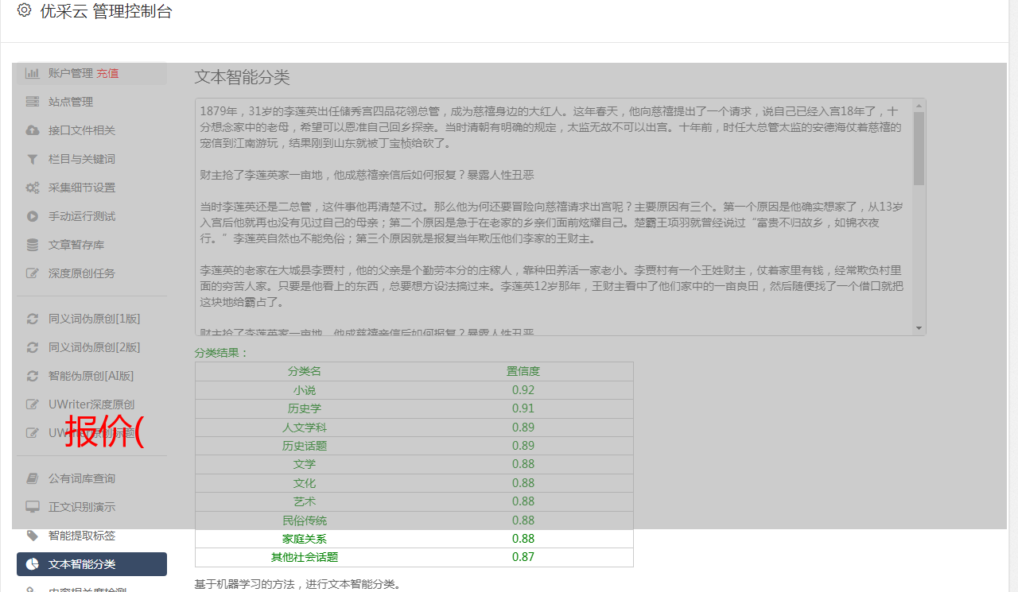1018x592 pixels.
Task: Select 同义词伪原创[2版] in the sidebar
Action: [94, 347]
